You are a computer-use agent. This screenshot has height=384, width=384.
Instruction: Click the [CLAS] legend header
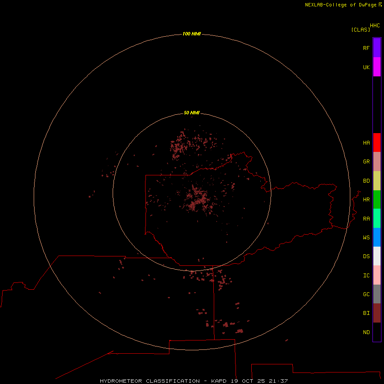(361, 29)
